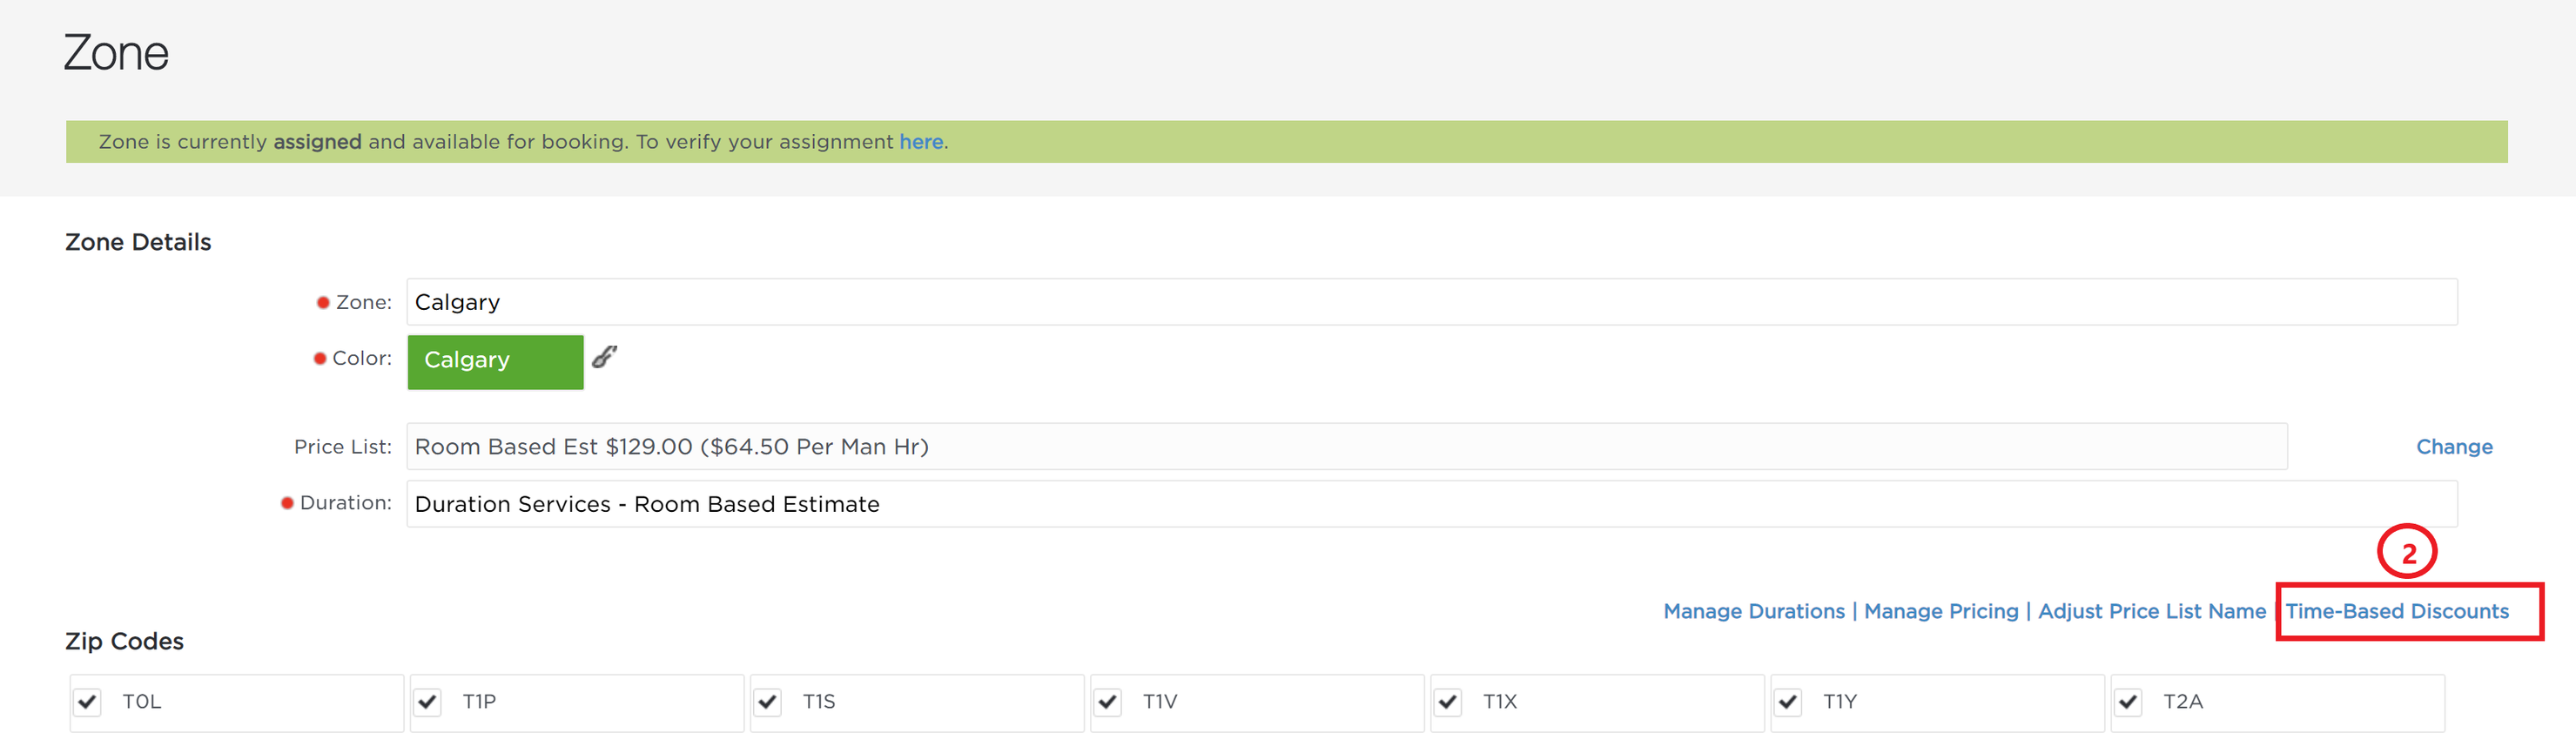The height and width of the screenshot is (733, 2576).
Task: Uncheck the T0L zip code checkbox
Action: (x=87, y=701)
